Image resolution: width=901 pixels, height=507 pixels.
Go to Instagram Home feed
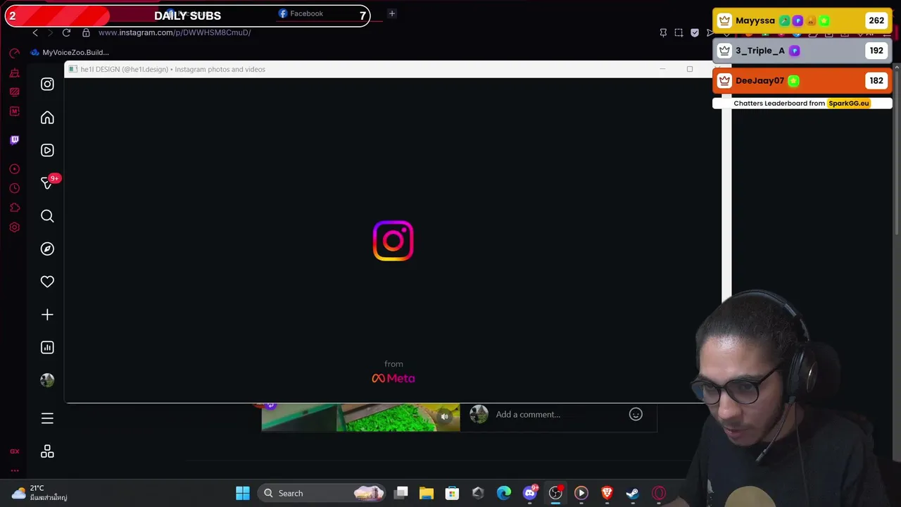(47, 118)
